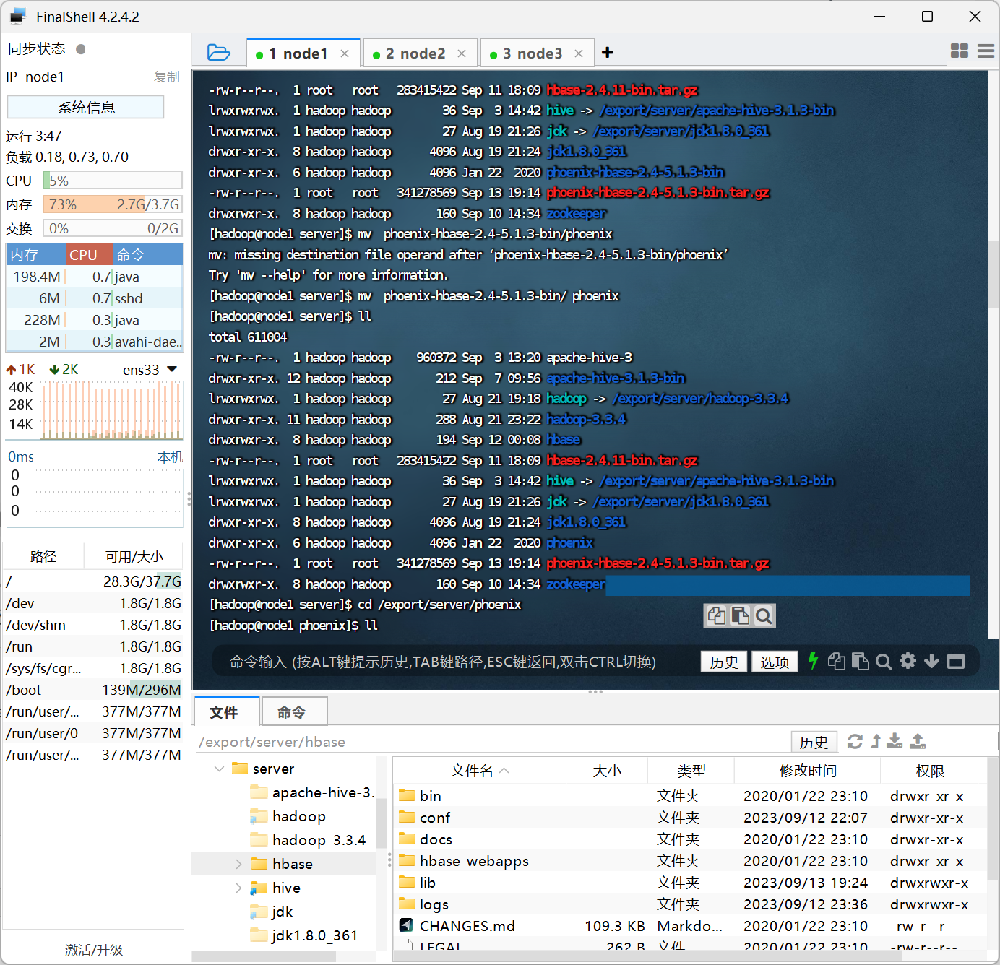Open terminal settings gear icon
This screenshot has height=965, width=1000.
908,661
